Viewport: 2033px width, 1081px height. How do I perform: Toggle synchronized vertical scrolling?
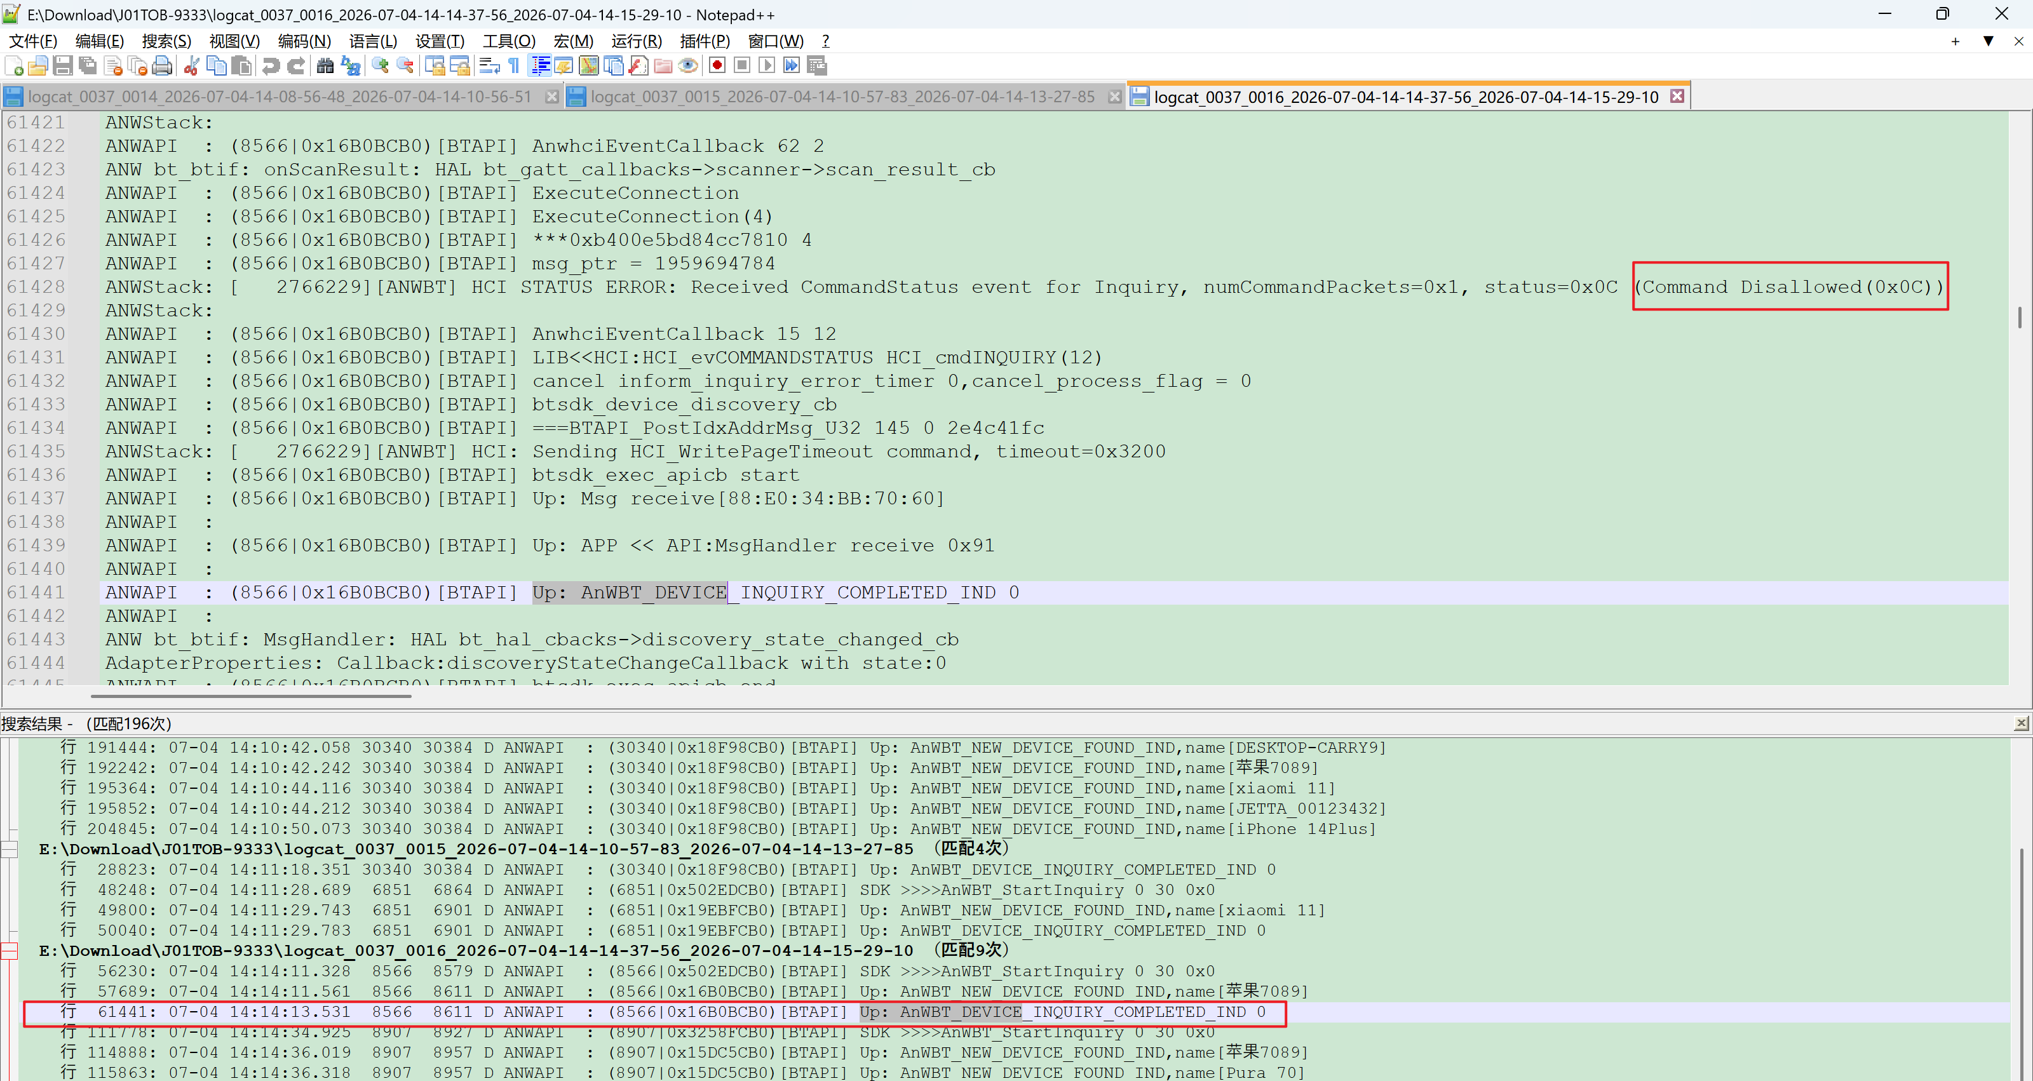[434, 65]
